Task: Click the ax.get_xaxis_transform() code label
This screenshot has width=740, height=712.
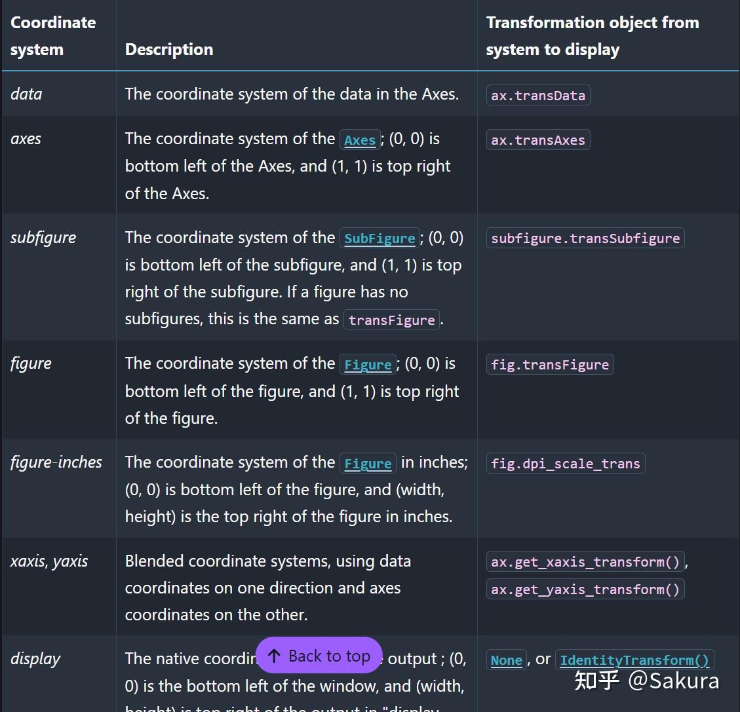Action: point(585,562)
